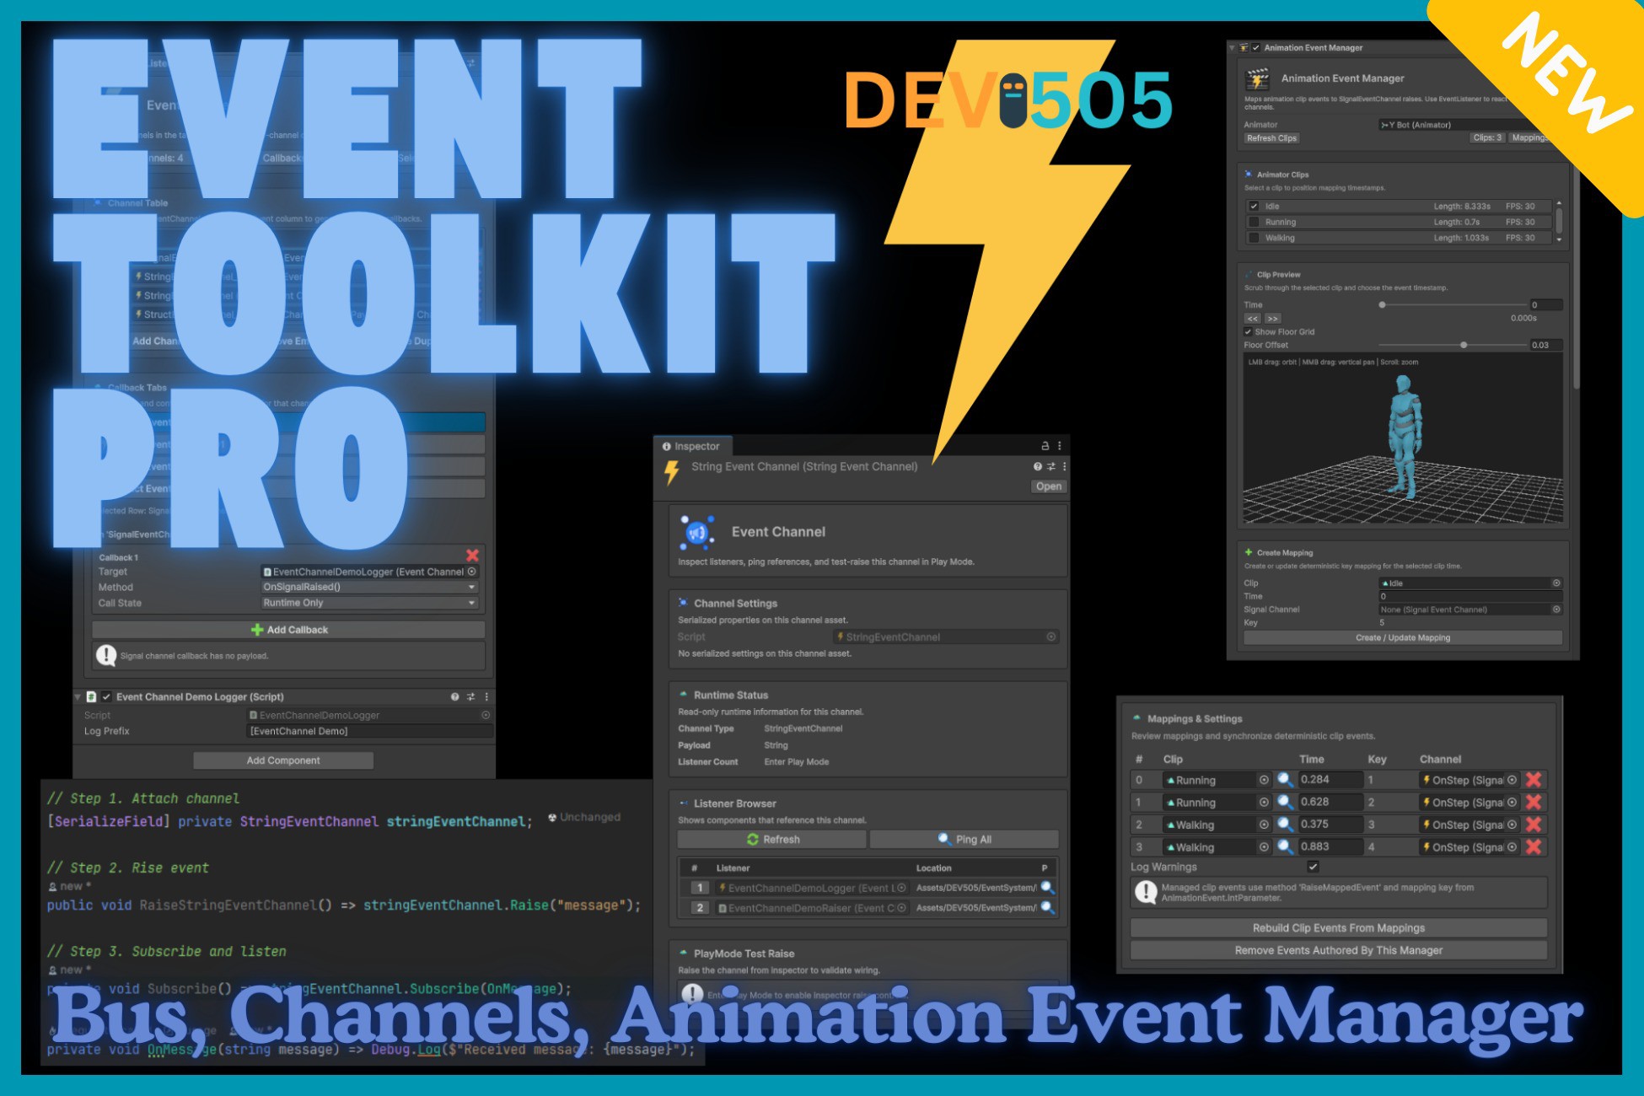
Task: Click help icon on Event Channel Demo Logger
Action: (455, 696)
